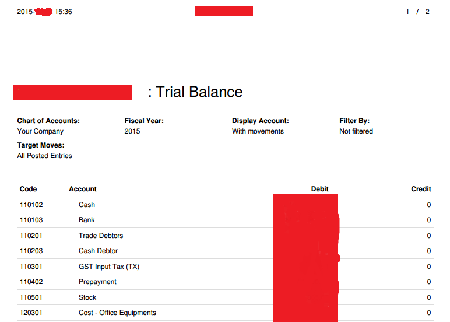Select the Chart of Accounts label

[x=48, y=121]
